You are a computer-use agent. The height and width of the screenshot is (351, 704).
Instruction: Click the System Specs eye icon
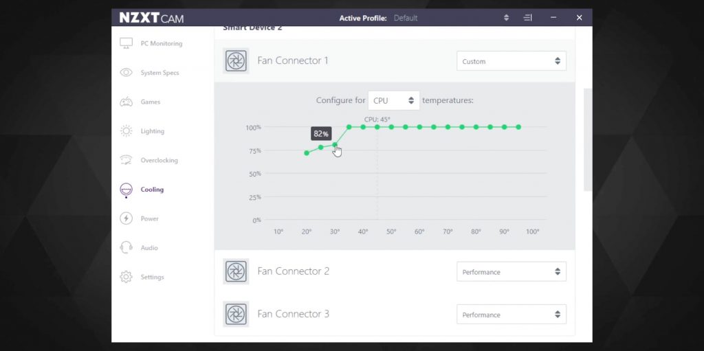126,73
